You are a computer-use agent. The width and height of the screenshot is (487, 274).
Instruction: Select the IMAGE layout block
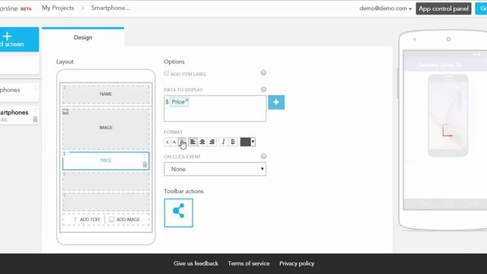(106, 129)
